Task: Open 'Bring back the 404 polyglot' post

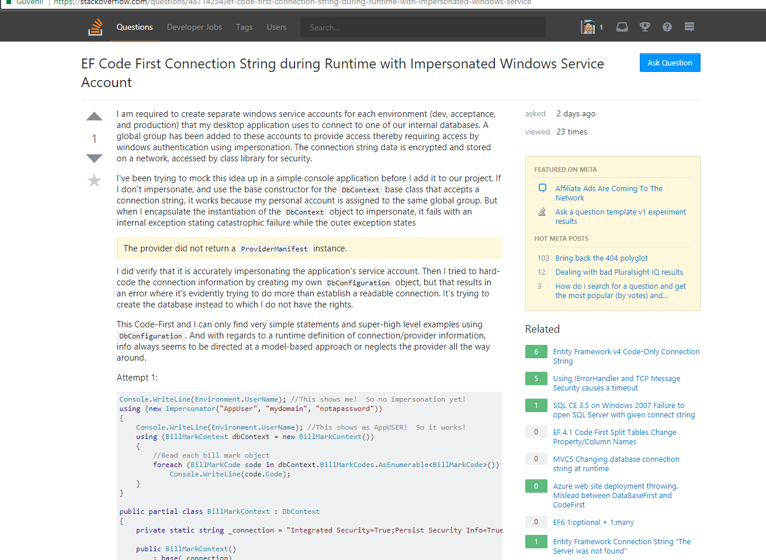Action: 601,258
